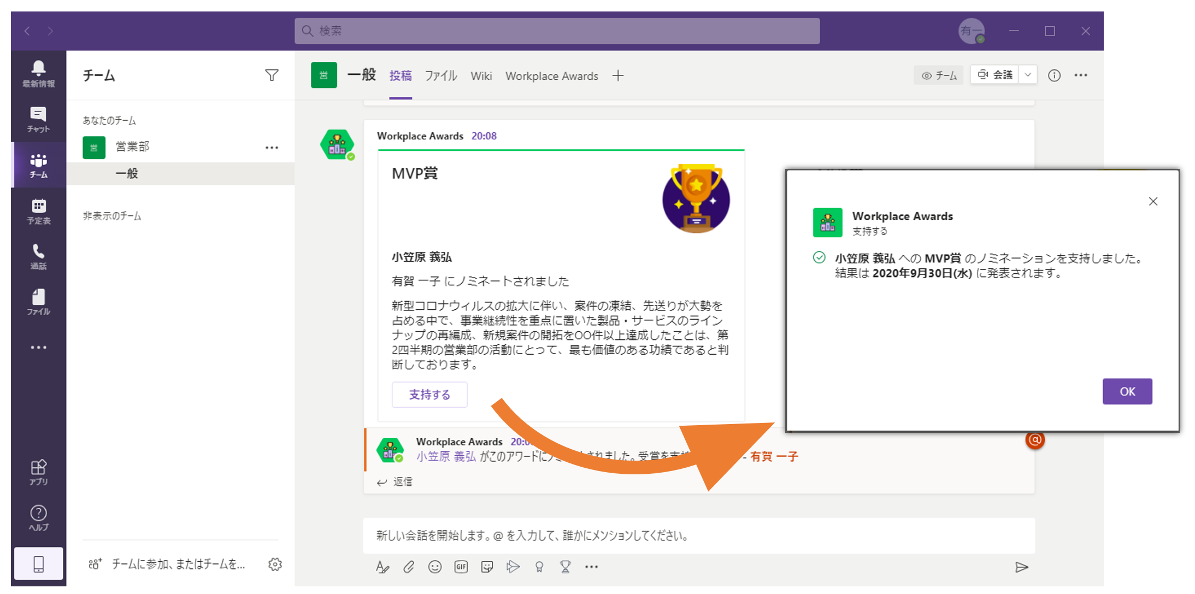Open the emoji picker icon
The height and width of the screenshot is (594, 1195).
tap(435, 567)
